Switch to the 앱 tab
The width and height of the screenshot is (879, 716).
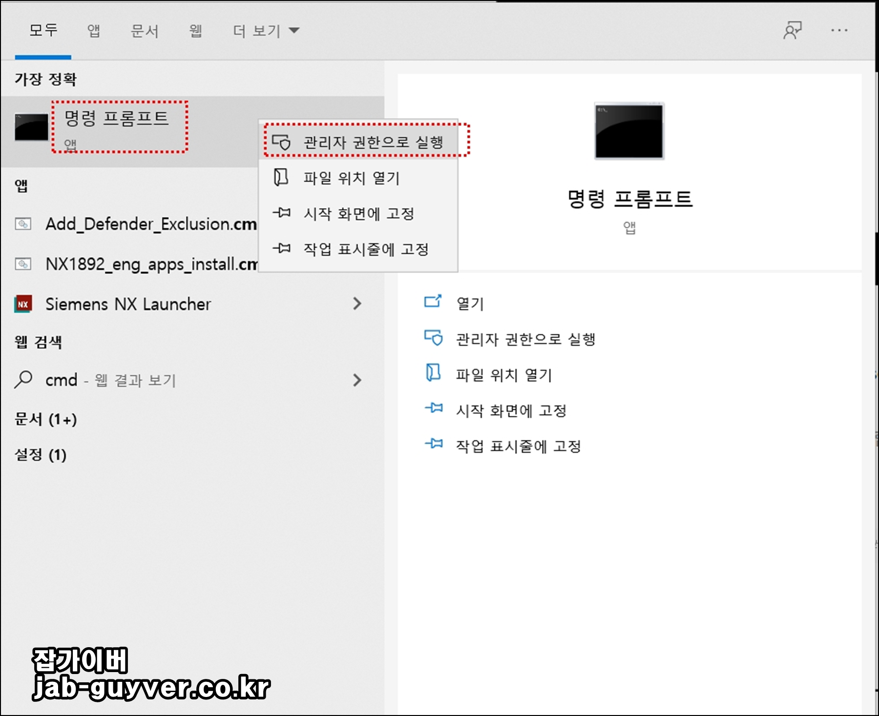[x=94, y=30]
